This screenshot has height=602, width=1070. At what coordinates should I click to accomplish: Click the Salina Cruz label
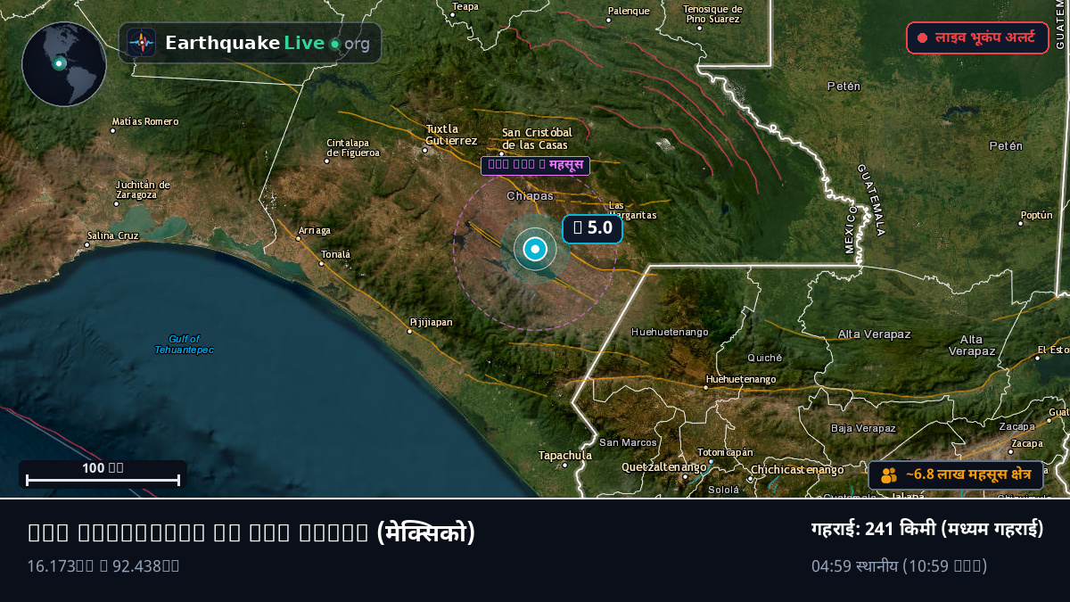coord(112,235)
